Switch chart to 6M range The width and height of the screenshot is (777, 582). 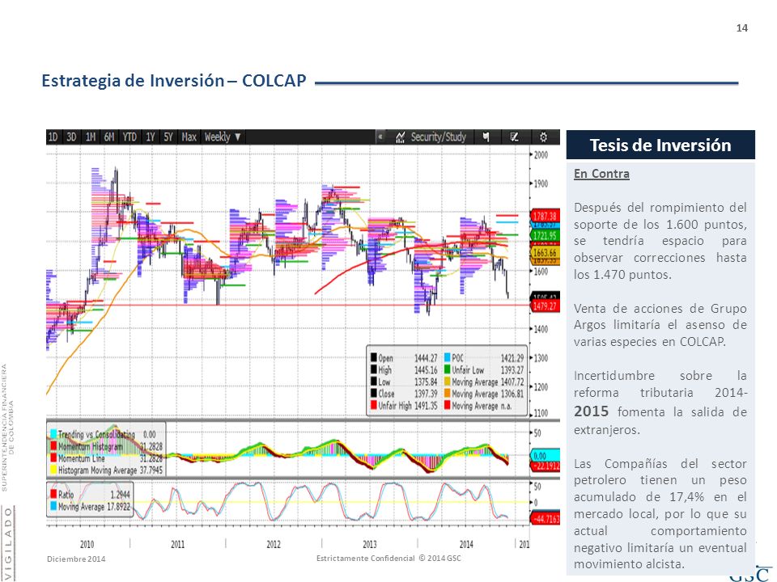pyautogui.click(x=109, y=137)
